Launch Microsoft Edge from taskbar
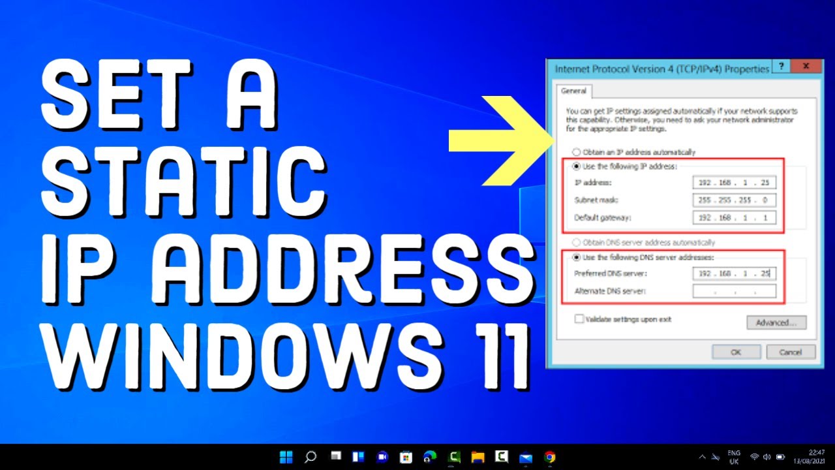This screenshot has width=835, height=470. (x=430, y=457)
